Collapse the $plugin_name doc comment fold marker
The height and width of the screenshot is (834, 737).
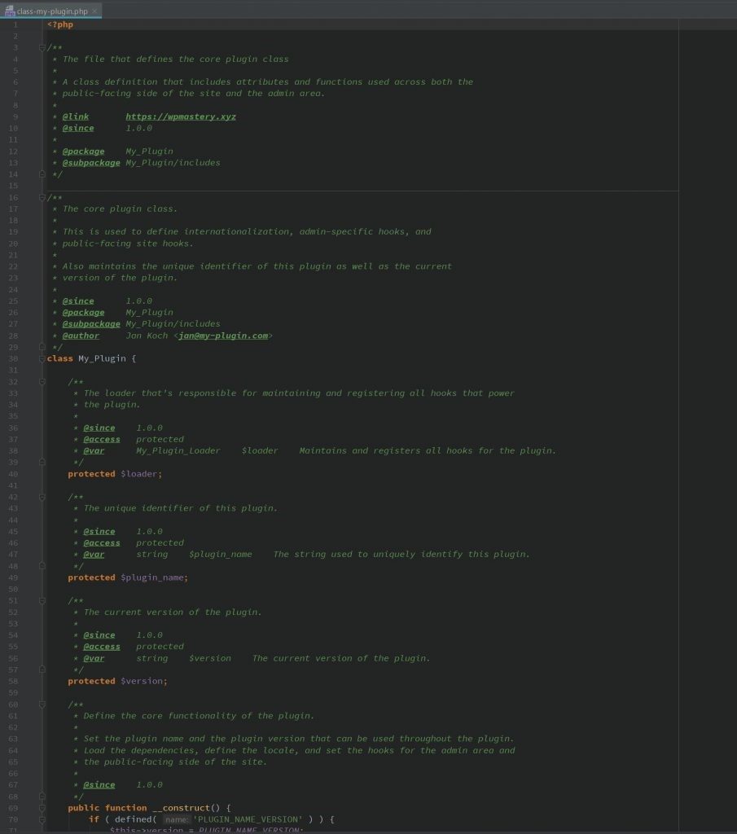pyautogui.click(x=42, y=498)
